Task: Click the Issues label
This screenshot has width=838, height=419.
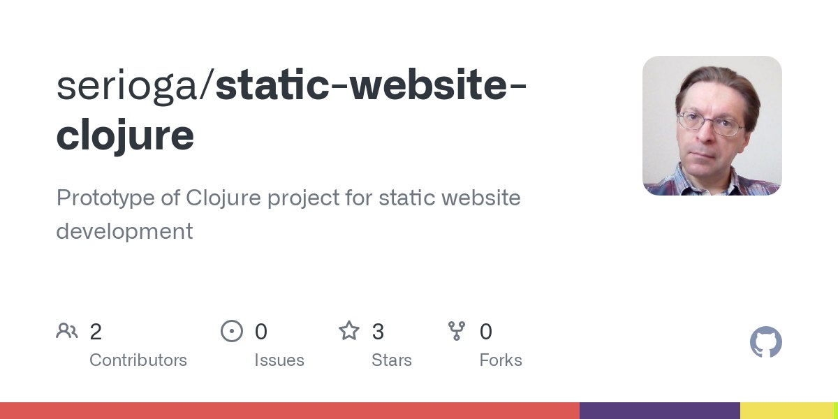Action: pyautogui.click(x=279, y=360)
